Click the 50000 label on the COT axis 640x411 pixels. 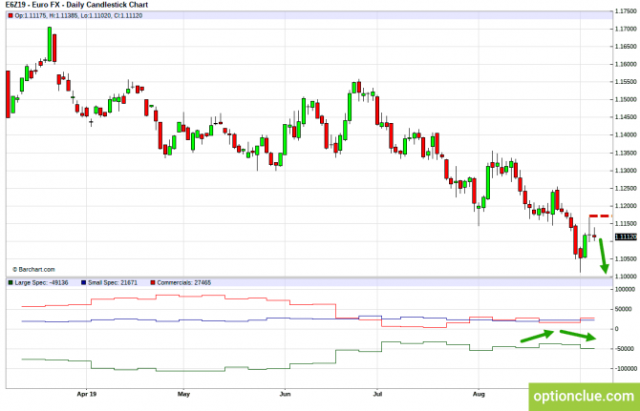623,309
